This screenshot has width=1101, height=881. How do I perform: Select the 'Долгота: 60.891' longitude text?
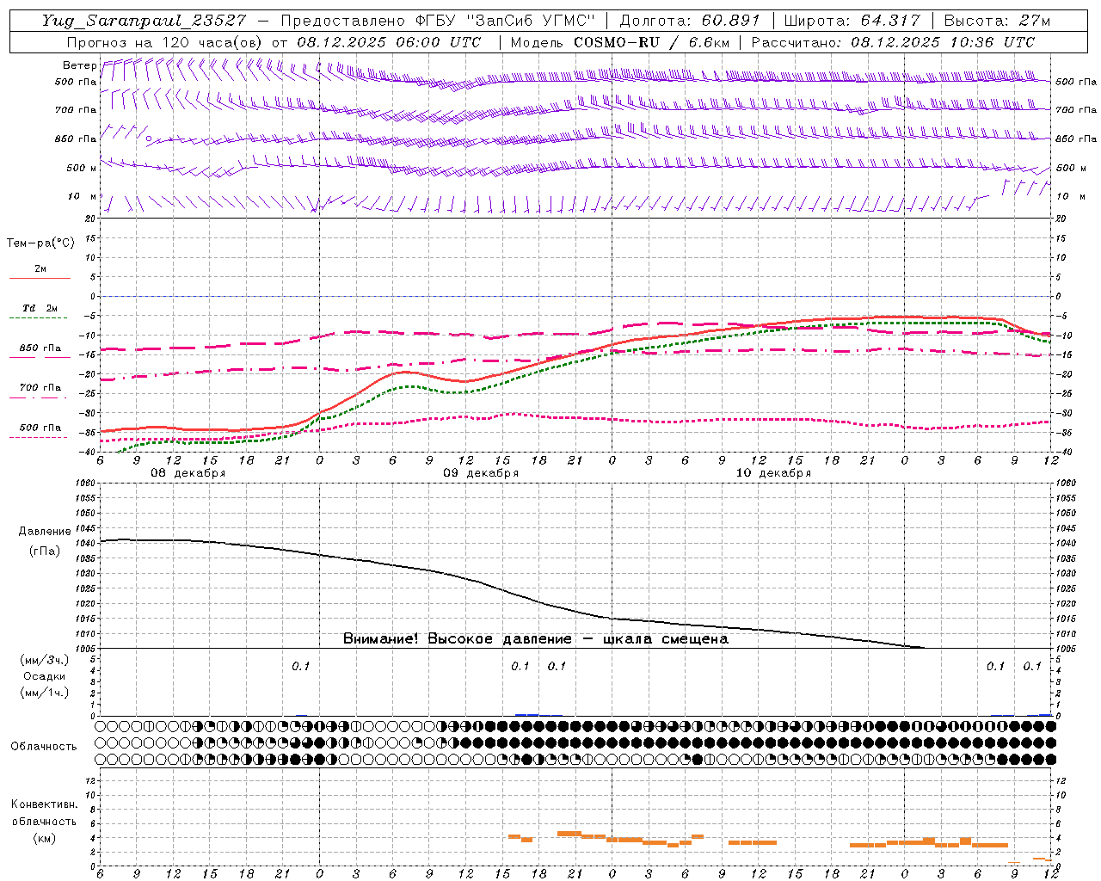(x=691, y=21)
